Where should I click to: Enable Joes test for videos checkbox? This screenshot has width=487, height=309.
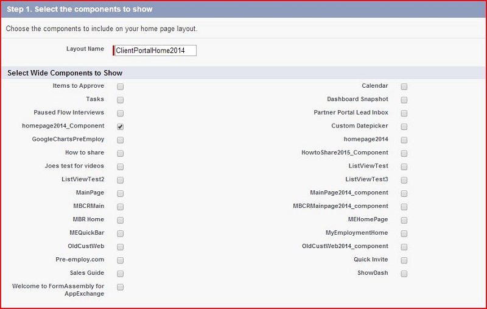point(120,166)
